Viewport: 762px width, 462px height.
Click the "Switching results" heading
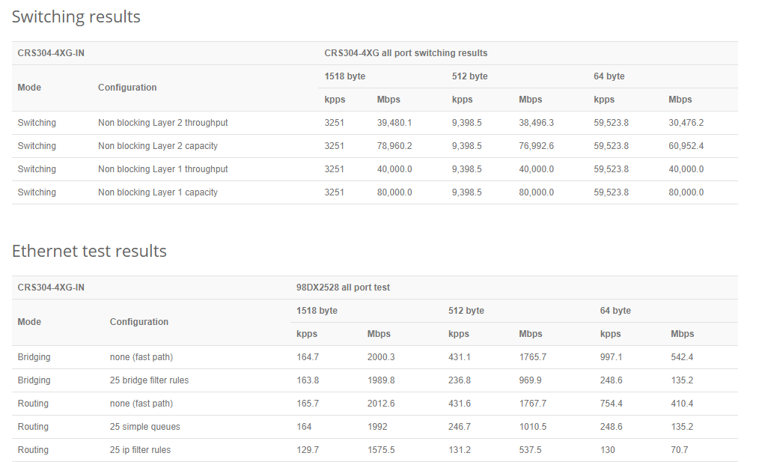point(76,16)
